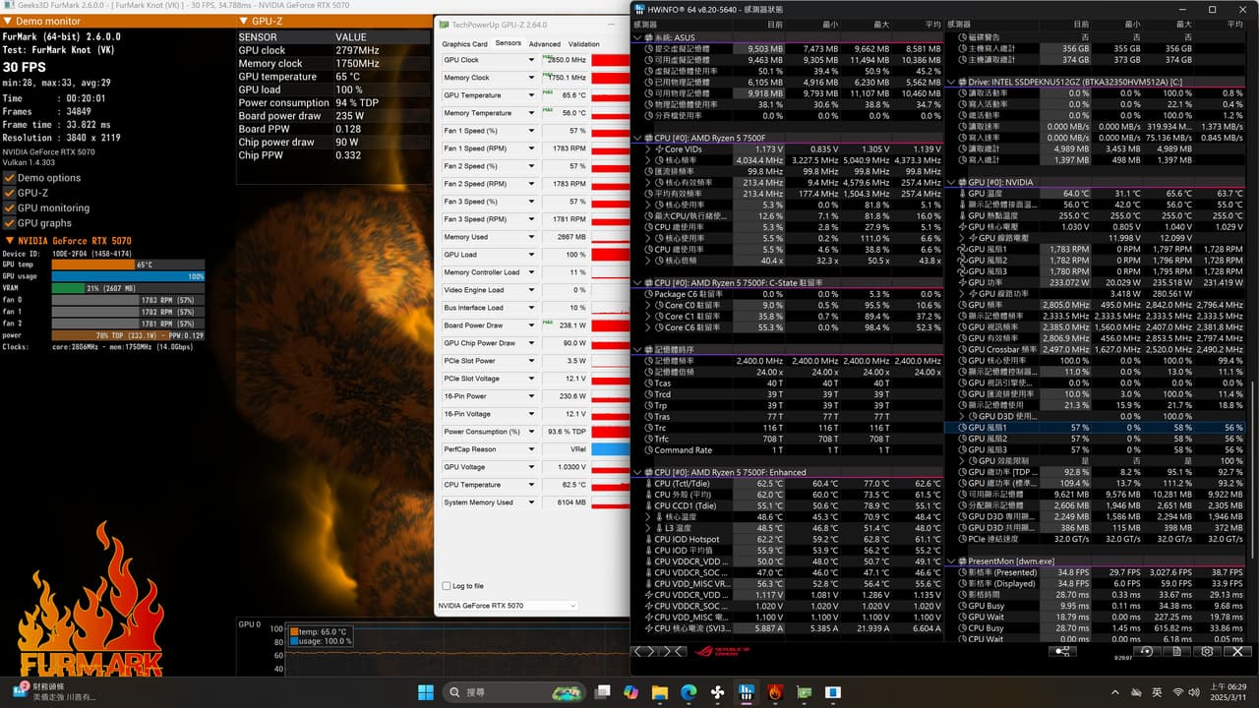1259x708 pixels.
Task: Click orange temp legend in GPU 0 graph
Action: 293,631
